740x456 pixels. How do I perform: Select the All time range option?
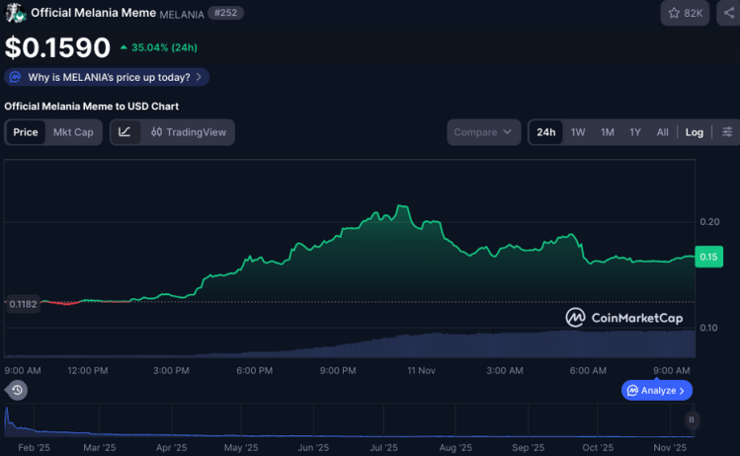tap(662, 132)
